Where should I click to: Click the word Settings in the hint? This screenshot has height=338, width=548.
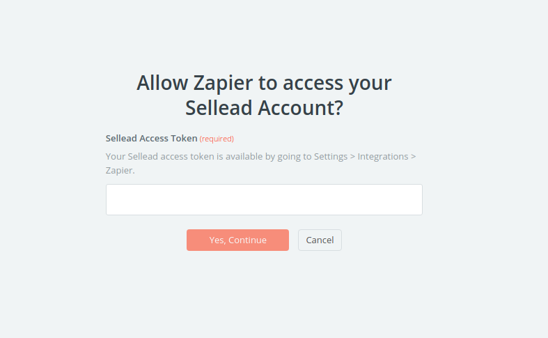(x=331, y=156)
